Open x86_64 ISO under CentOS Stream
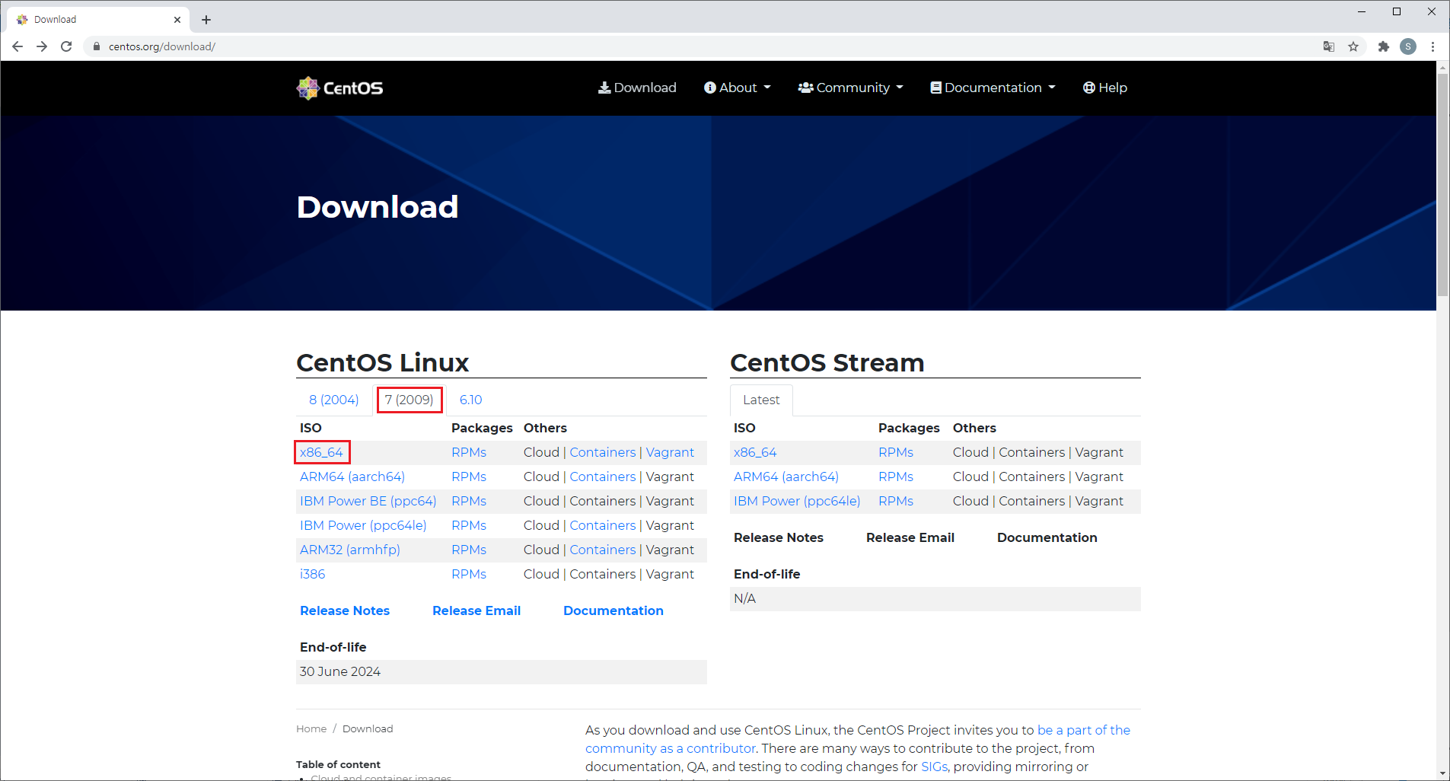 coord(755,452)
